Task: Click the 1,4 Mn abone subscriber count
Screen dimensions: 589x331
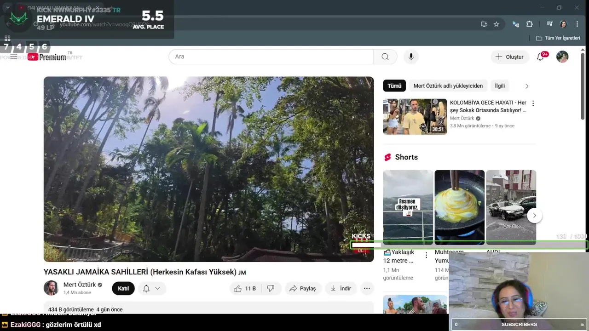Action: 77,292
